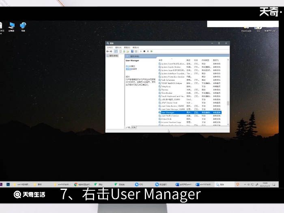Select the System Protection Service row
Viewport: 284px width, 213px height.
coord(189,77)
